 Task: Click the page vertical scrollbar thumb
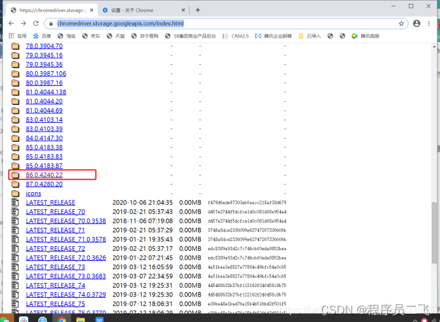tap(434, 232)
